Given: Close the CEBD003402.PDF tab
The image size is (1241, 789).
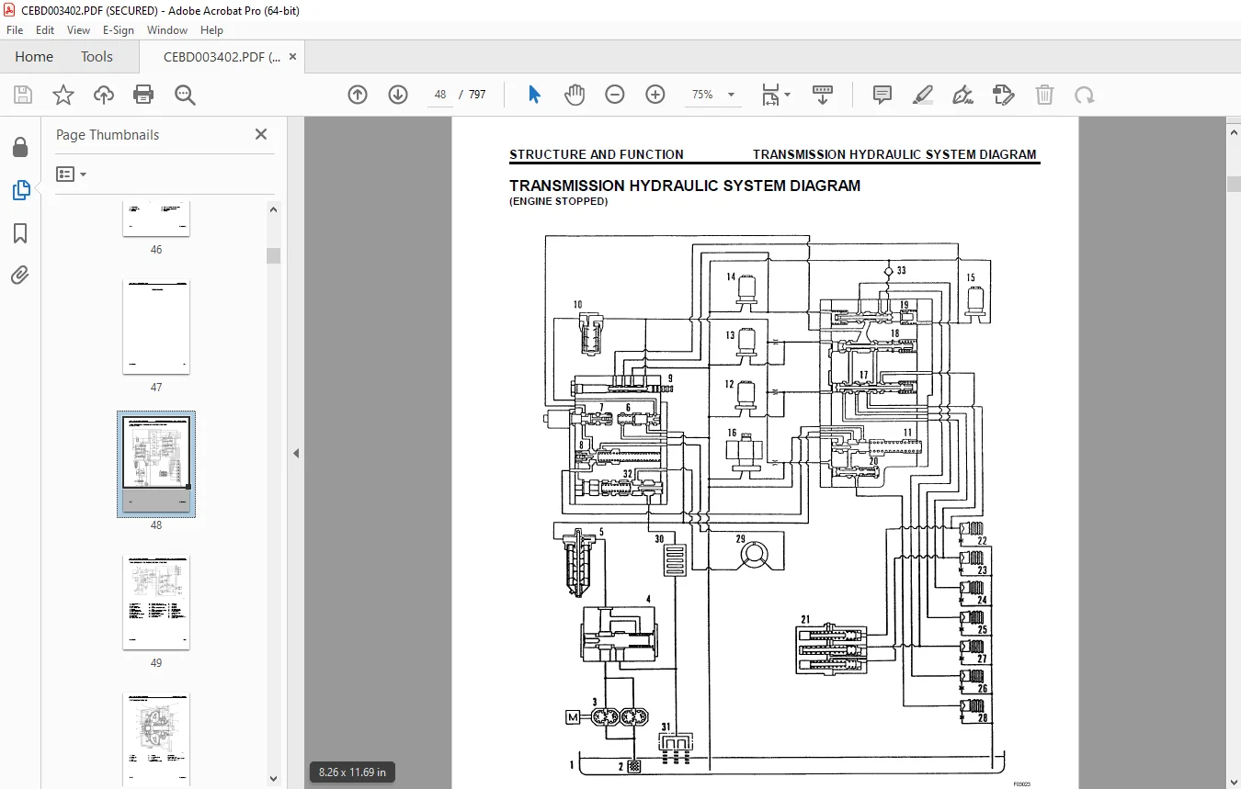Looking at the screenshot, I should tap(293, 56).
